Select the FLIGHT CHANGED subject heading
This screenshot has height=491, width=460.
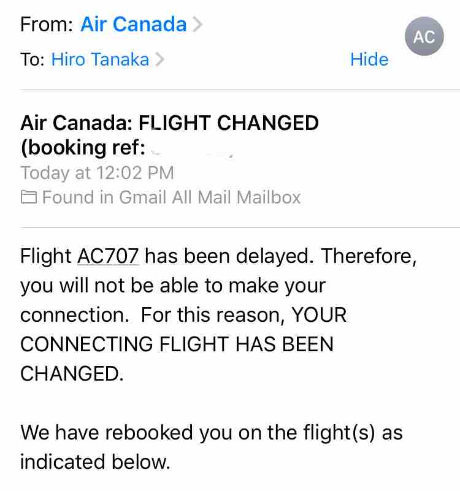click(x=229, y=123)
